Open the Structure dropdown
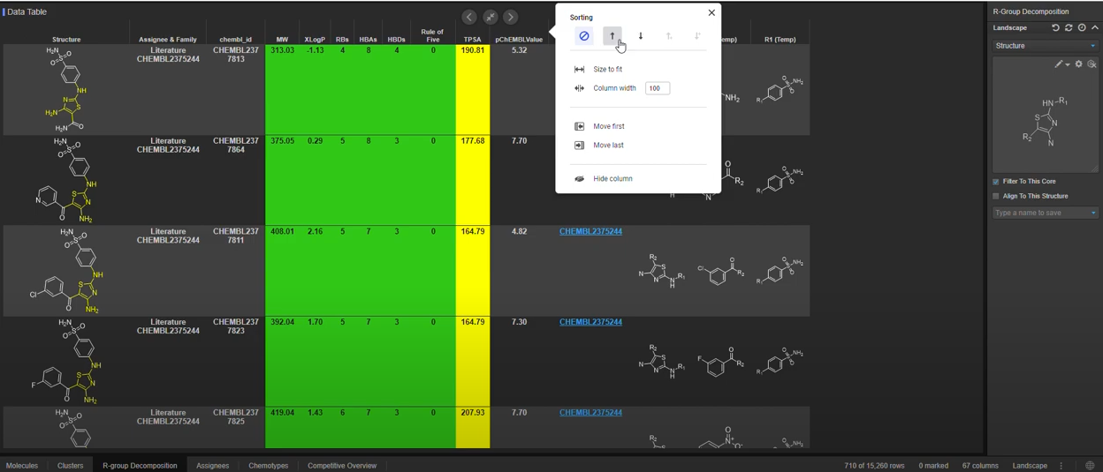The height and width of the screenshot is (472, 1103). click(x=1045, y=46)
